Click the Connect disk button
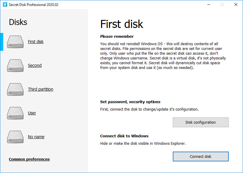 (201, 156)
